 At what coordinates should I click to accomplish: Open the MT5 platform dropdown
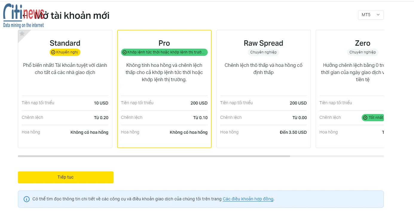[x=371, y=15]
